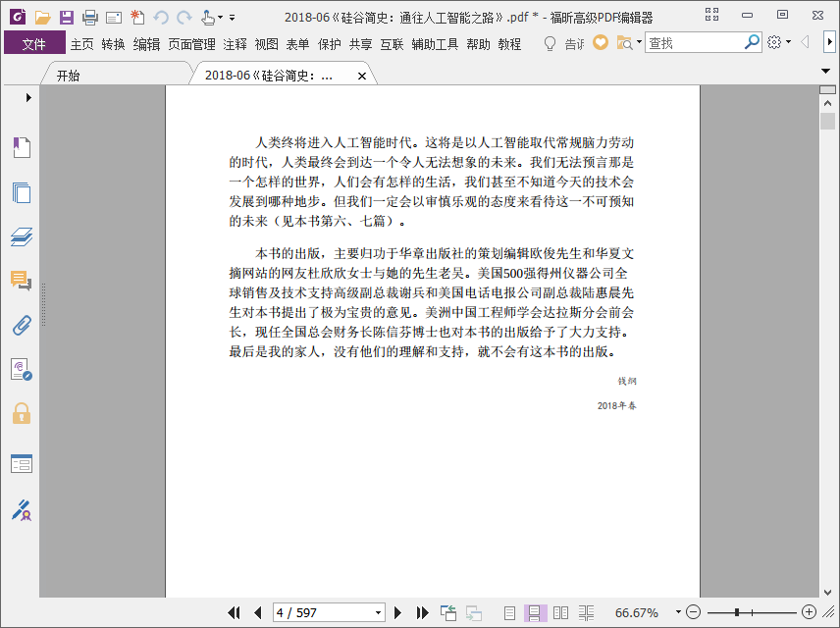This screenshot has height=628, width=840.
Task: Click the heart favorite icon
Action: (x=601, y=42)
